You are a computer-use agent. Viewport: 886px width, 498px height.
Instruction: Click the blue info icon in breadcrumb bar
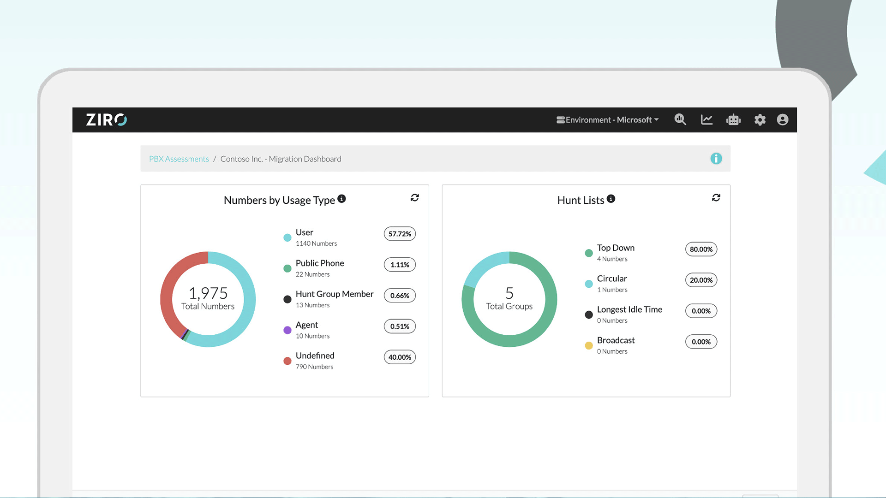[716, 159]
